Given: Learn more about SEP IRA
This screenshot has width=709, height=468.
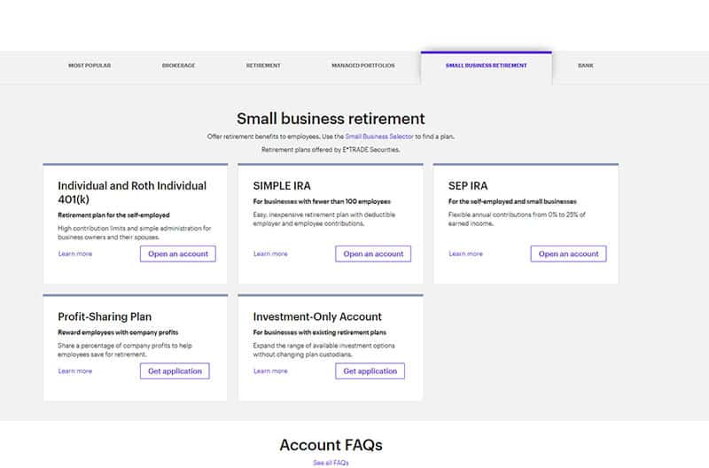Looking at the screenshot, I should [x=466, y=254].
